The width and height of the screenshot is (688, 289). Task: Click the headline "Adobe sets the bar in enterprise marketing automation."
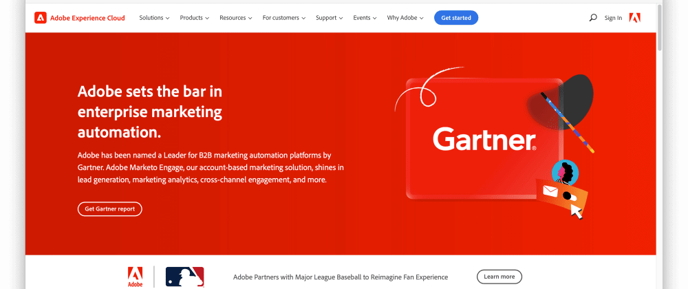150,111
